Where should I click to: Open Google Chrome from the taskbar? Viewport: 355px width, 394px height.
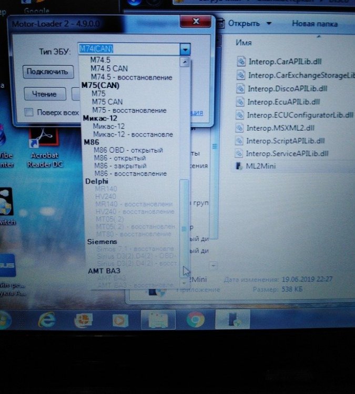tap(196, 319)
